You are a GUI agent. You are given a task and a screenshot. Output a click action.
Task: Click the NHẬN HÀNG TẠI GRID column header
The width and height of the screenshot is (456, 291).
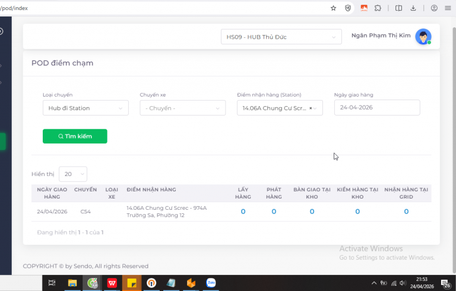click(406, 193)
